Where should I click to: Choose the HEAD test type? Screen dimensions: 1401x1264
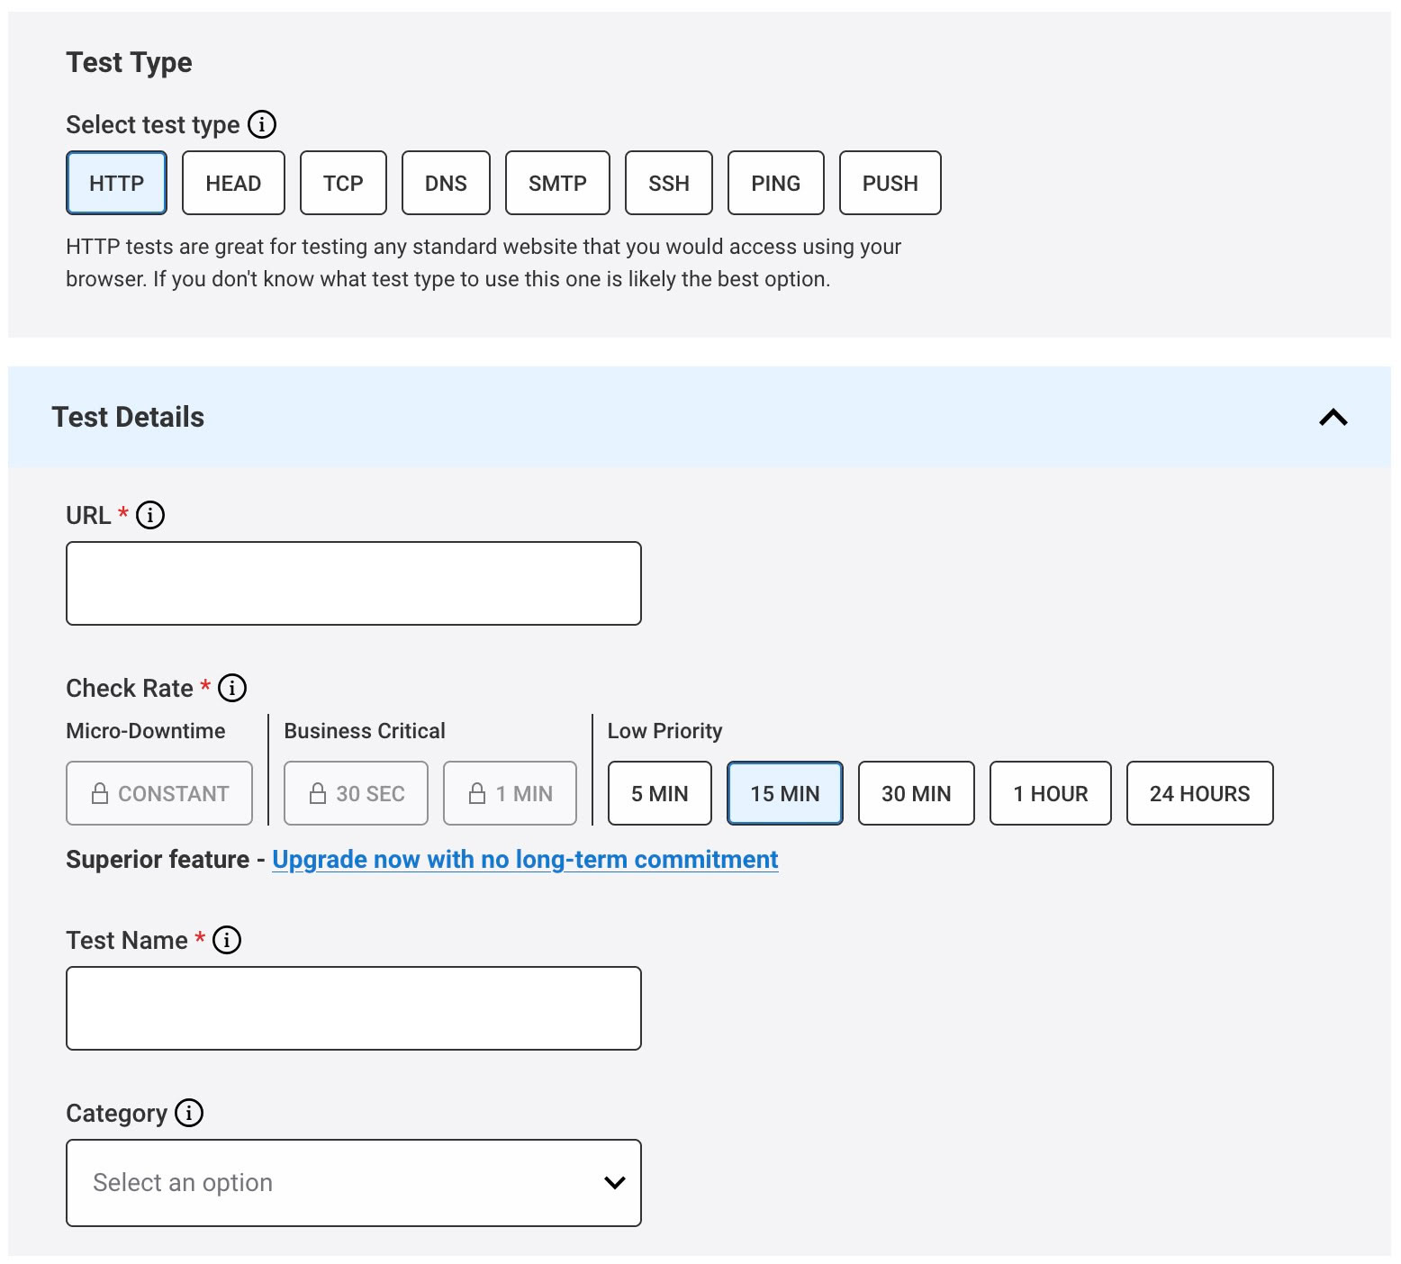point(233,183)
